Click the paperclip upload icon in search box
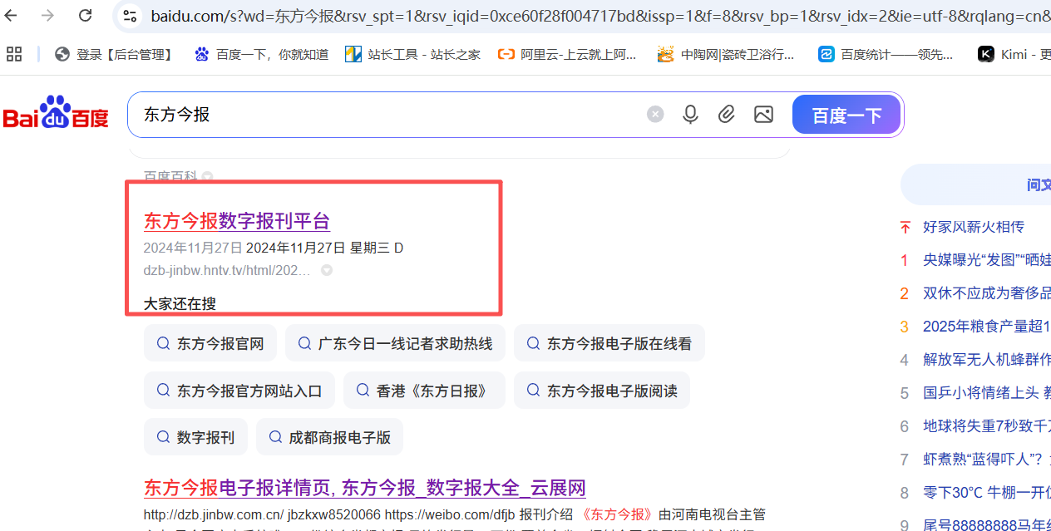The height and width of the screenshot is (531, 1051). point(727,114)
